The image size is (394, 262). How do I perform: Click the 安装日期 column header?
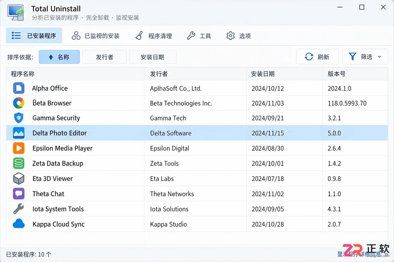coord(285,74)
